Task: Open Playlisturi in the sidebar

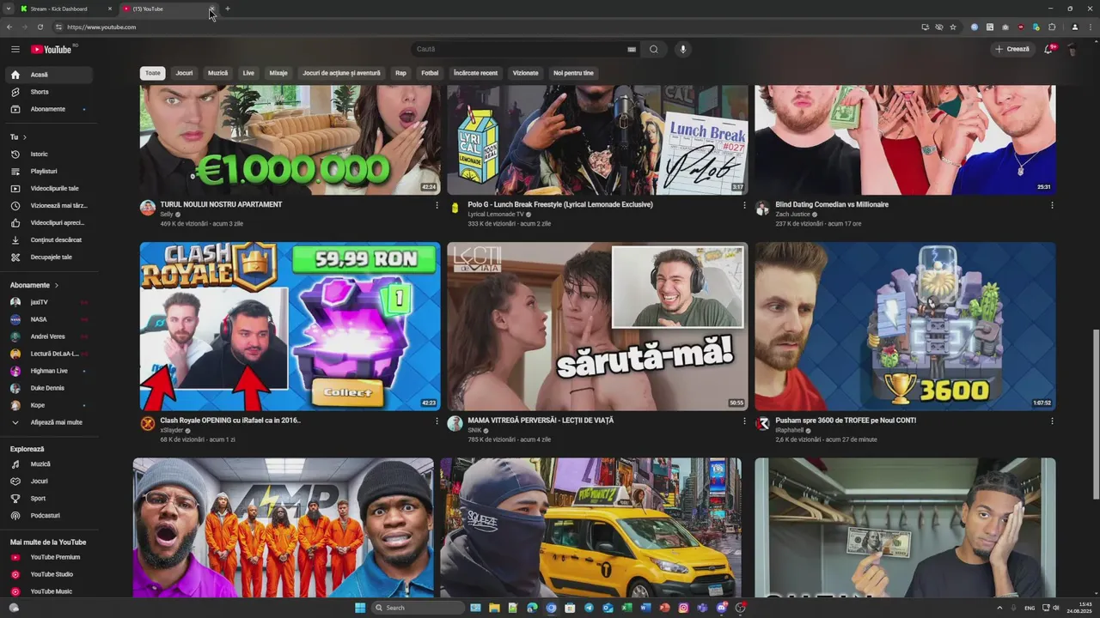Action: pos(47,172)
